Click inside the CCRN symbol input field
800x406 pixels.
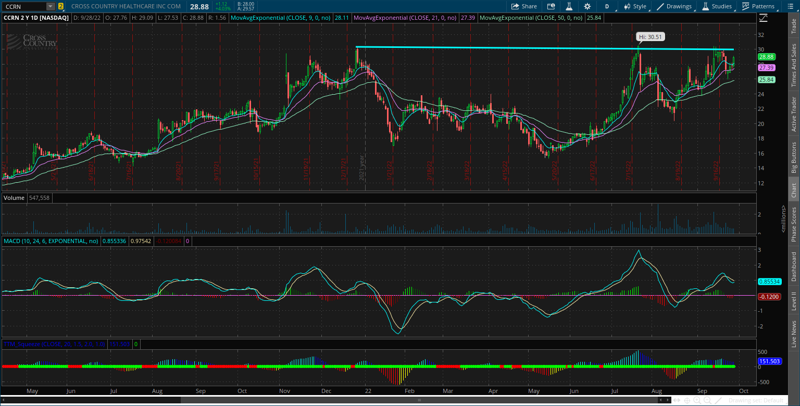(x=24, y=6)
